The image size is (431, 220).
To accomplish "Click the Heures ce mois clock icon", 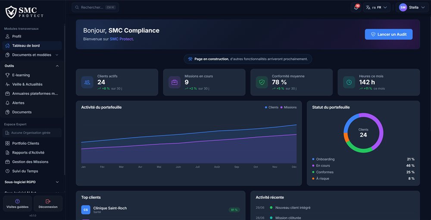I will tap(349, 82).
